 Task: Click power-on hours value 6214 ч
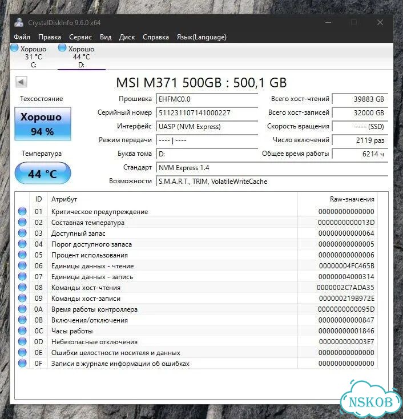tap(360, 154)
